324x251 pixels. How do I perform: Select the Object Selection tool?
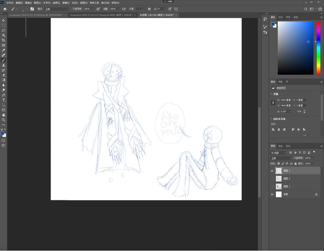(x=4, y=35)
